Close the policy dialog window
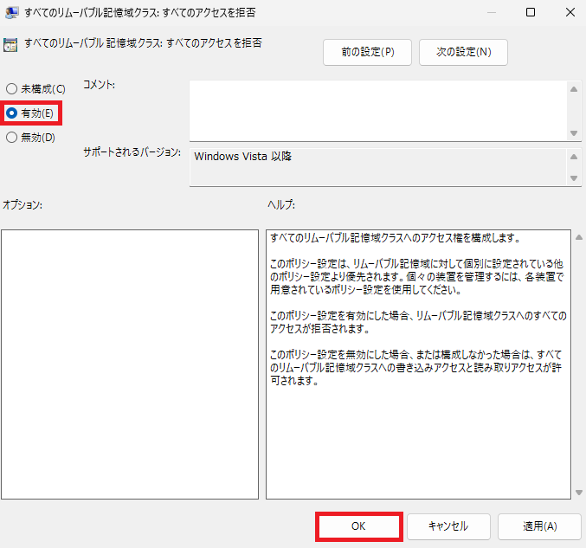This screenshot has width=586, height=548. [570, 12]
